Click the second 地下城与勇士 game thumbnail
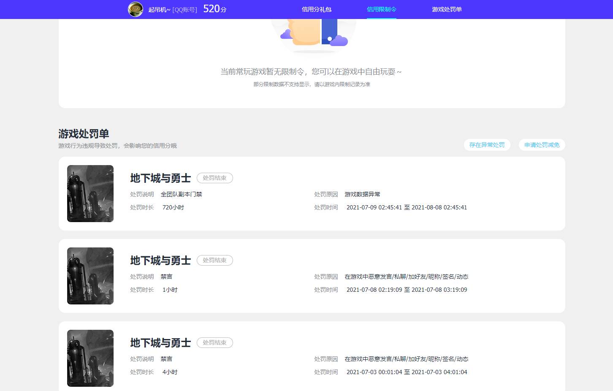 coord(90,276)
